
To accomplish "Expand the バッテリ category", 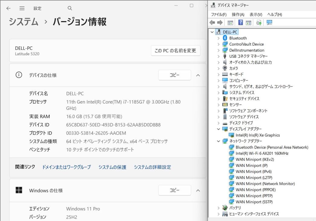I will coord(218,208).
